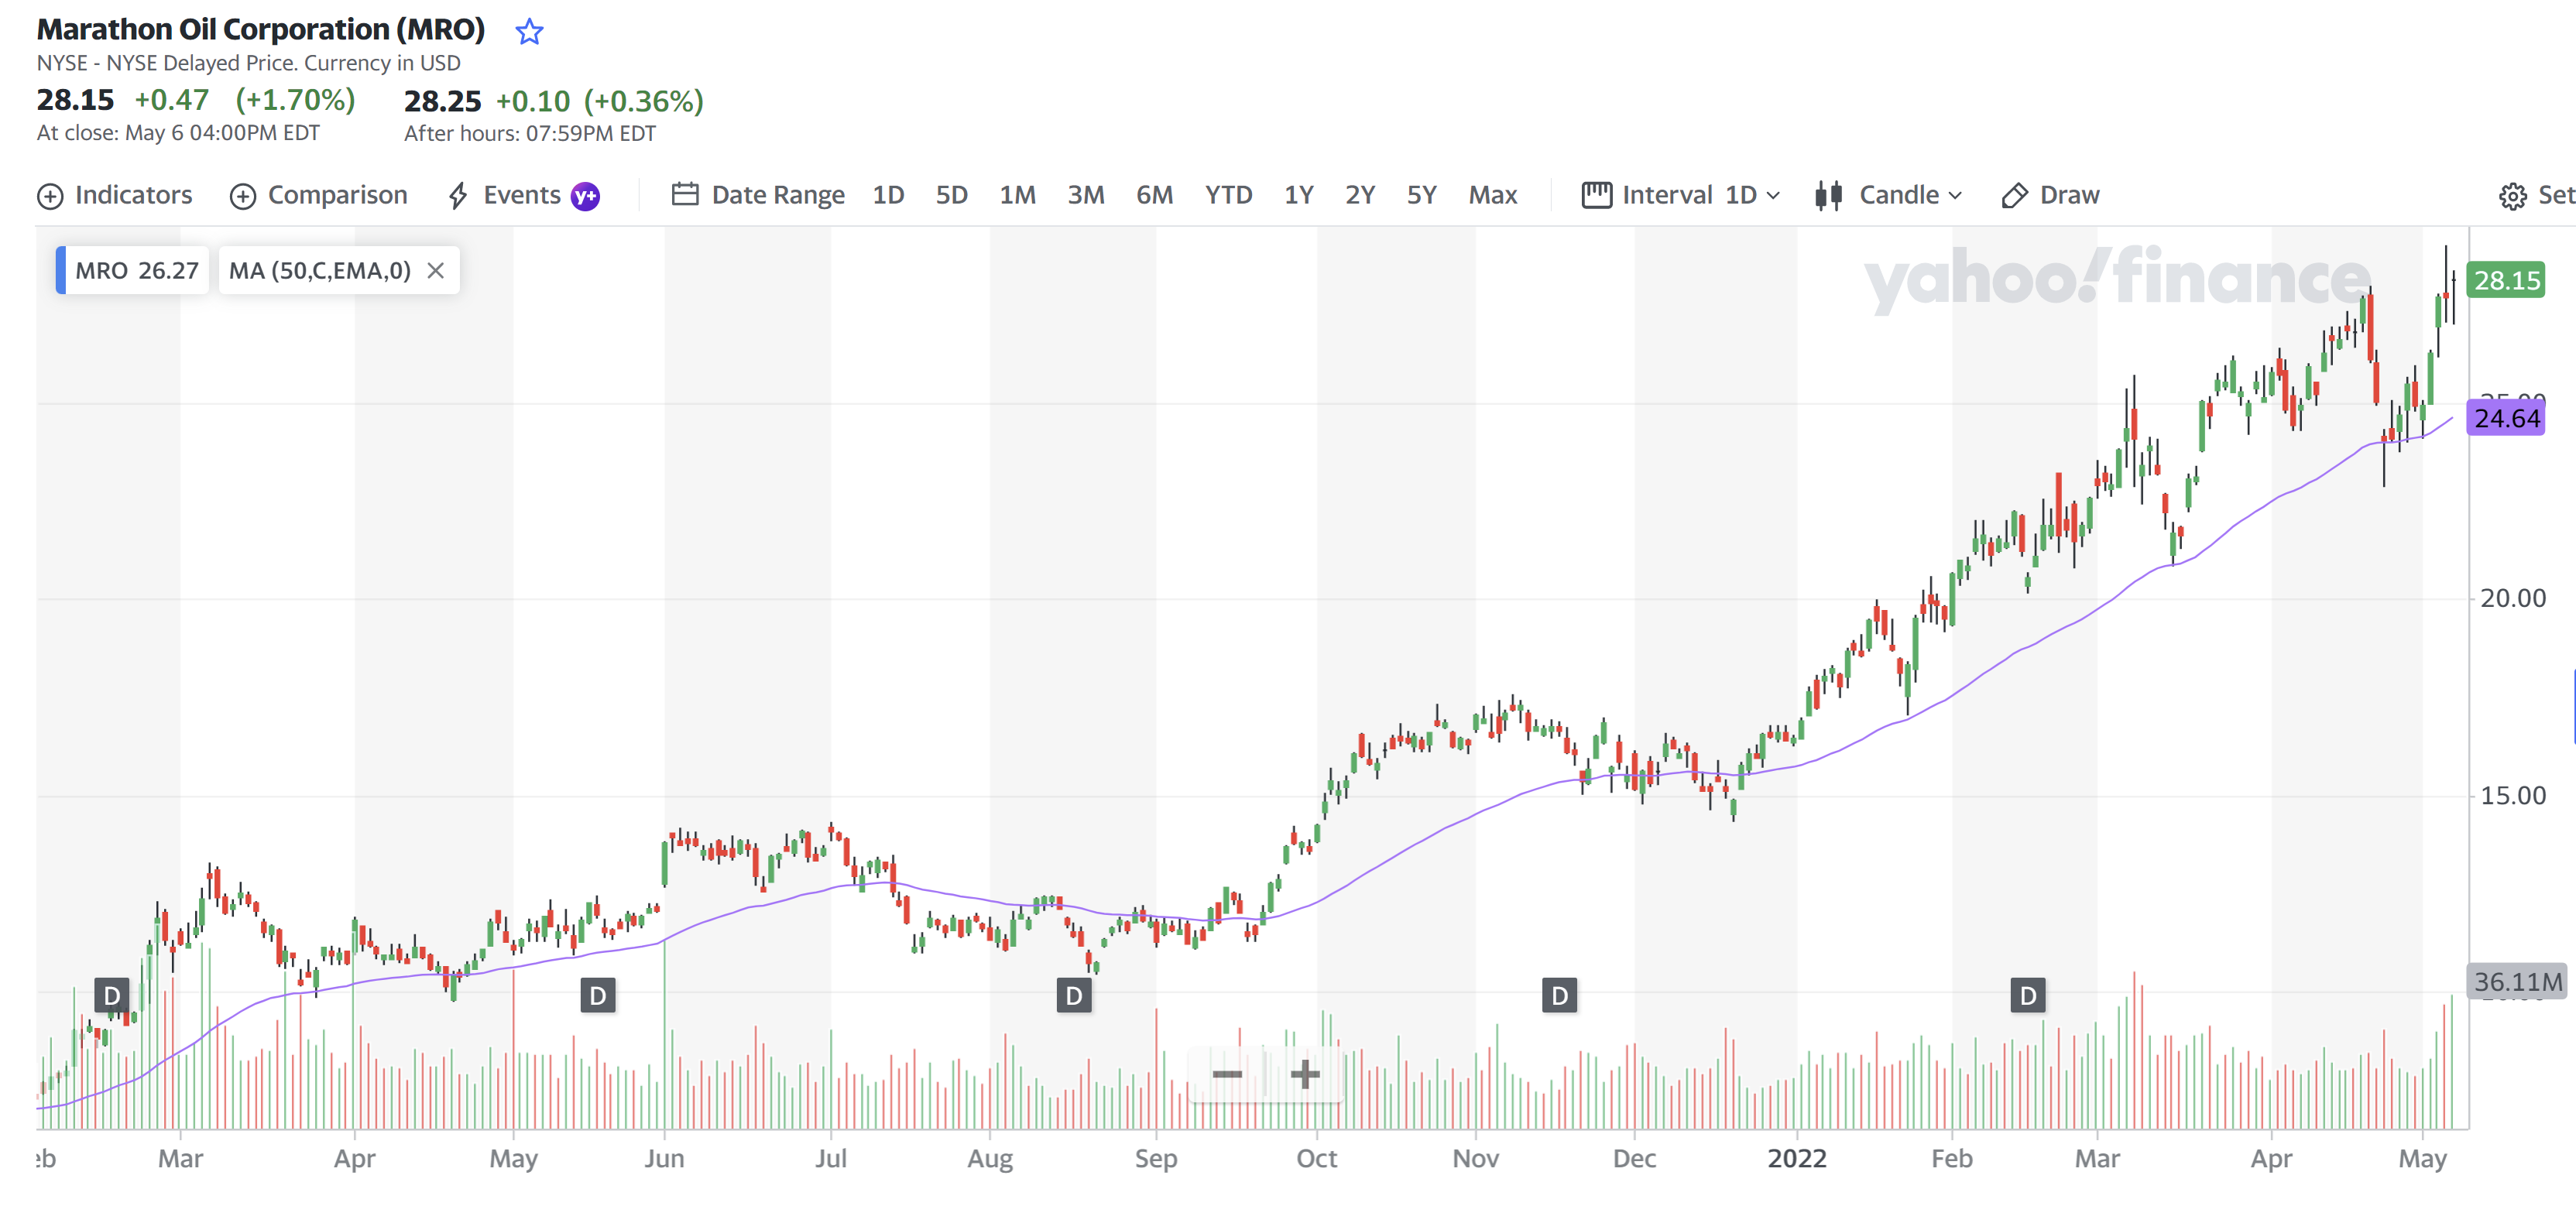Open the Date Range calendar icon
This screenshot has width=2576, height=1213.
[x=685, y=194]
